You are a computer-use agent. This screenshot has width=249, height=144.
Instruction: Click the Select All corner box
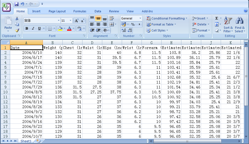5,42
